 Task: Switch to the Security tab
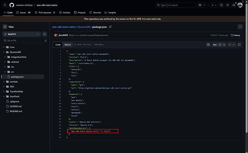click(x=95, y=13)
